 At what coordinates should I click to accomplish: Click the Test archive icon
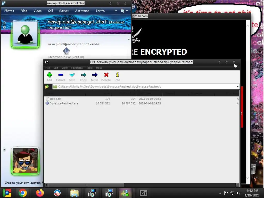pos(72,75)
